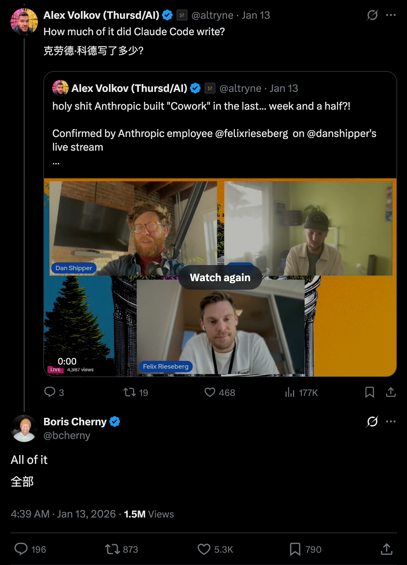Open more options menu on Boris Cherny's tweet
The height and width of the screenshot is (565, 407).
391,422
